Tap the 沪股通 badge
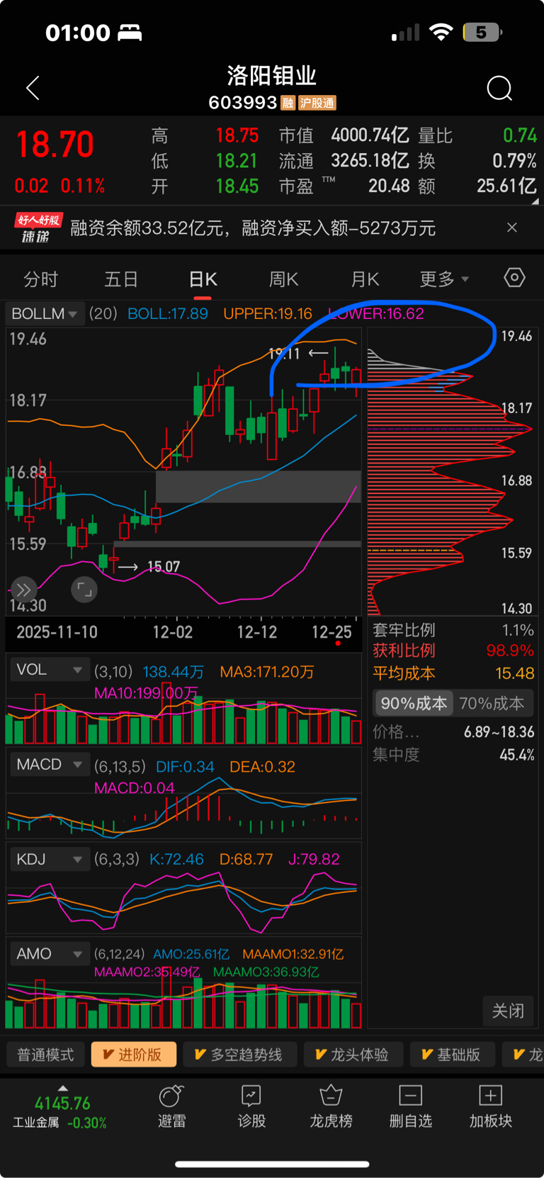The image size is (544, 1178). coord(317,103)
